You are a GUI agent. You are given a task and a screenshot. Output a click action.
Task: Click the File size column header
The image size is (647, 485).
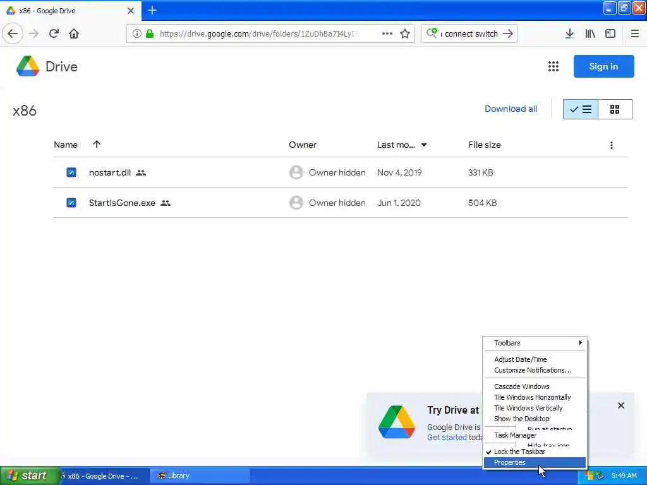485,145
